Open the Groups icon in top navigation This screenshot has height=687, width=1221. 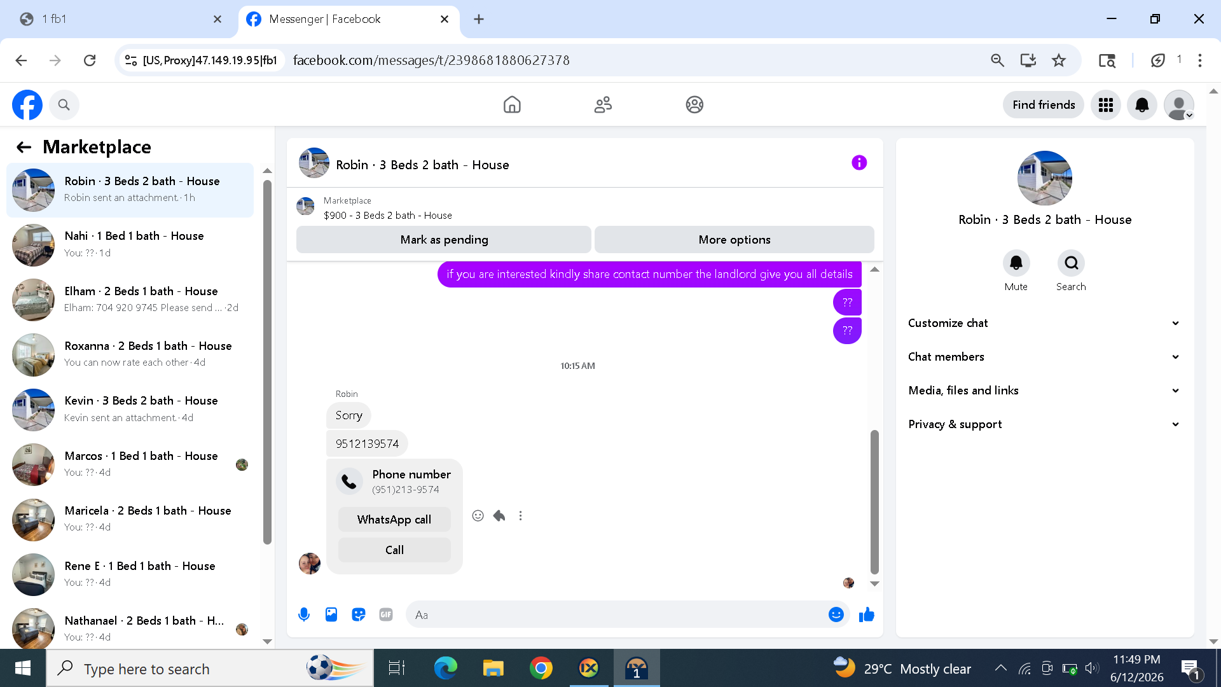point(694,105)
